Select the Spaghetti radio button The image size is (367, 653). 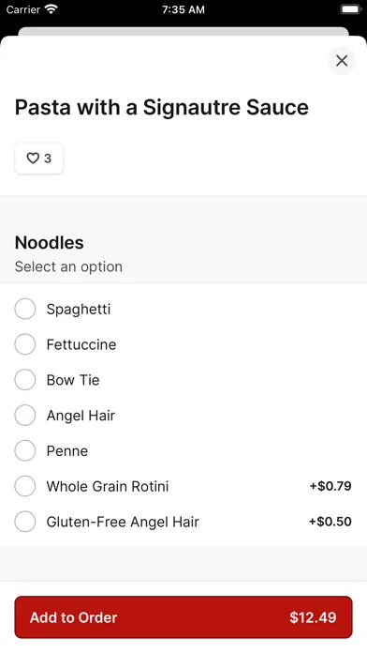[x=25, y=309]
